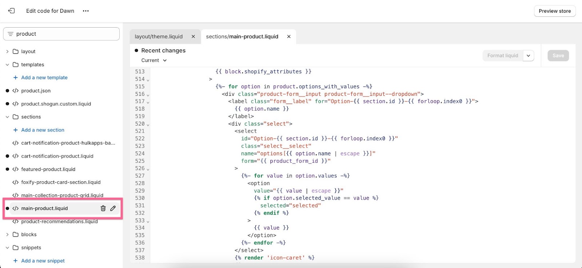Click plus icon beside Add a new section
This screenshot has width=582, height=268.
tap(15, 130)
